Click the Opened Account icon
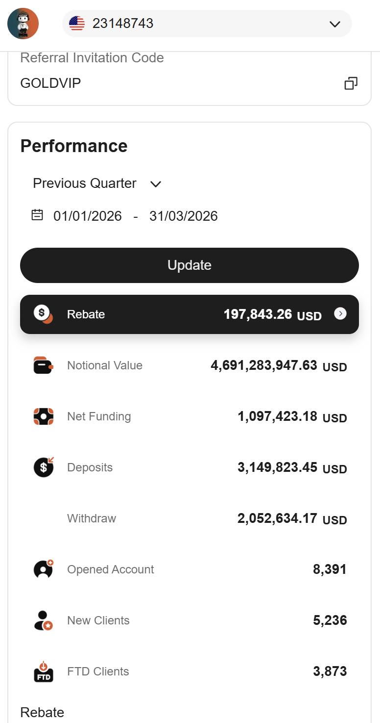 click(x=43, y=569)
